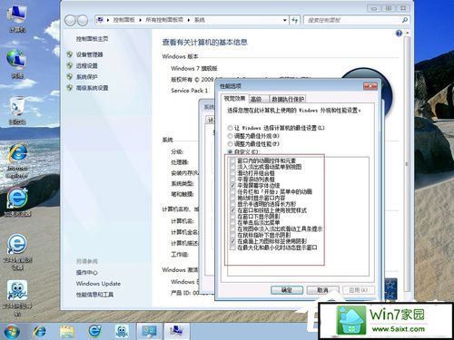This screenshot has width=454, height=340.
Task: Select the 自定义 radio option
Action: [231, 151]
